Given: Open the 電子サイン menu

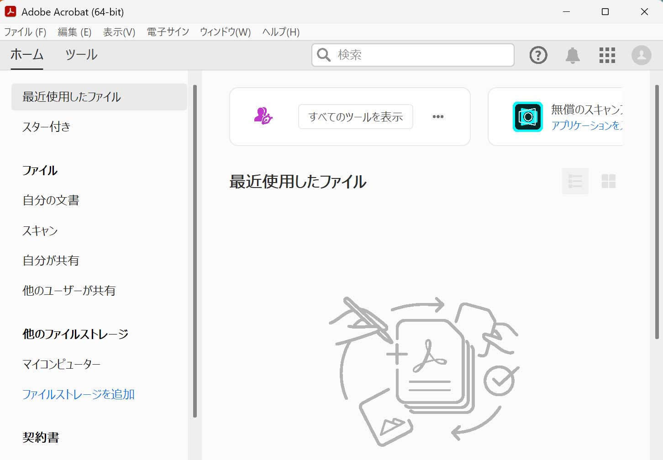Looking at the screenshot, I should coord(168,32).
